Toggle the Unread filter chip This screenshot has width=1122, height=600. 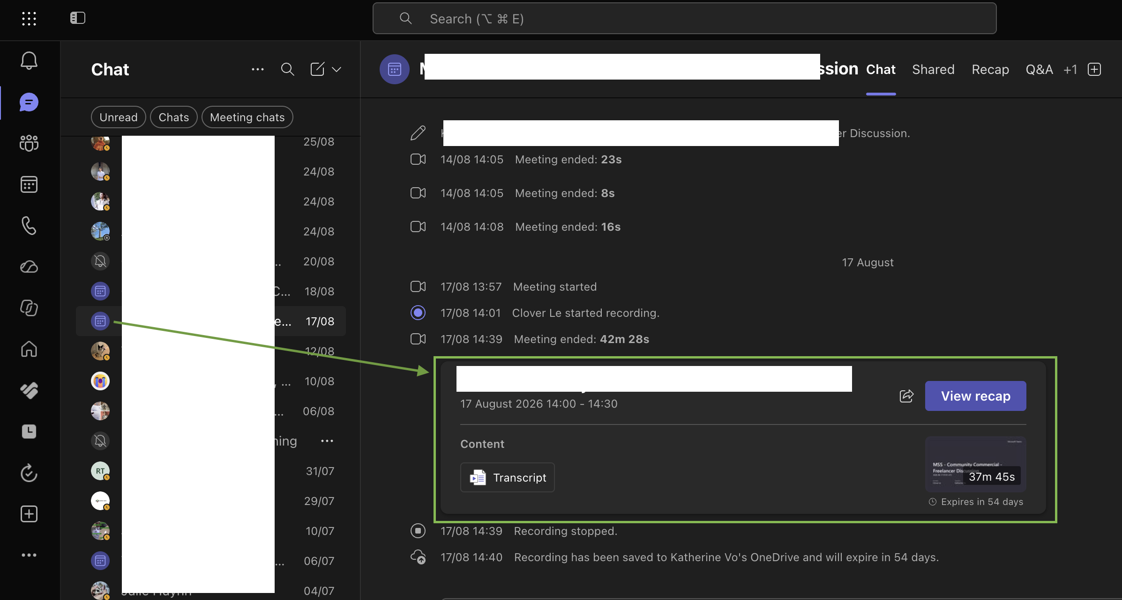click(119, 117)
